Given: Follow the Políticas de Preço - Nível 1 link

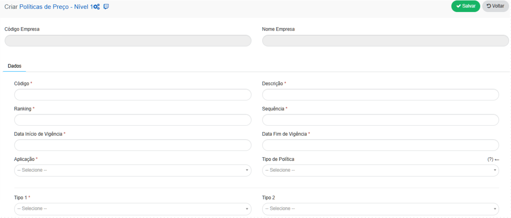Looking at the screenshot, I should [57, 7].
